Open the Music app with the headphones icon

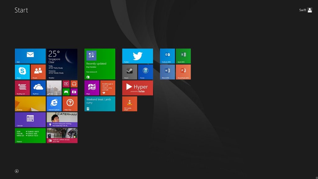click(x=74, y=84)
